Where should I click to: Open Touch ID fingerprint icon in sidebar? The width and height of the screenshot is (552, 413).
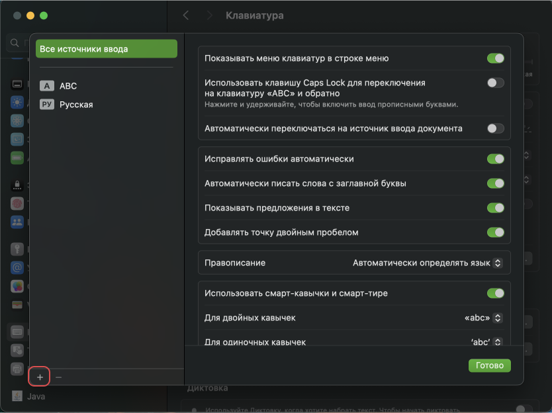(17, 203)
